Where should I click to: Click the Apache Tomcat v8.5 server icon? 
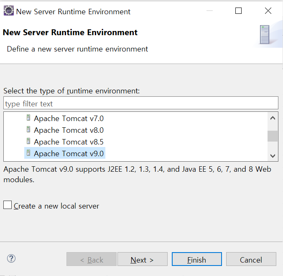[x=28, y=141]
